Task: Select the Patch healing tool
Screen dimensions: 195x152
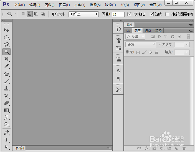Action: 6,74
